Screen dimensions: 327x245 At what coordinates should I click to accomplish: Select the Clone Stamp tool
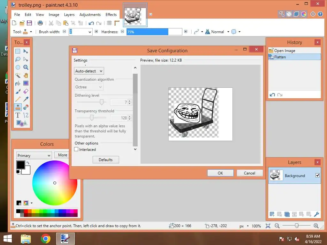click(x=18, y=107)
